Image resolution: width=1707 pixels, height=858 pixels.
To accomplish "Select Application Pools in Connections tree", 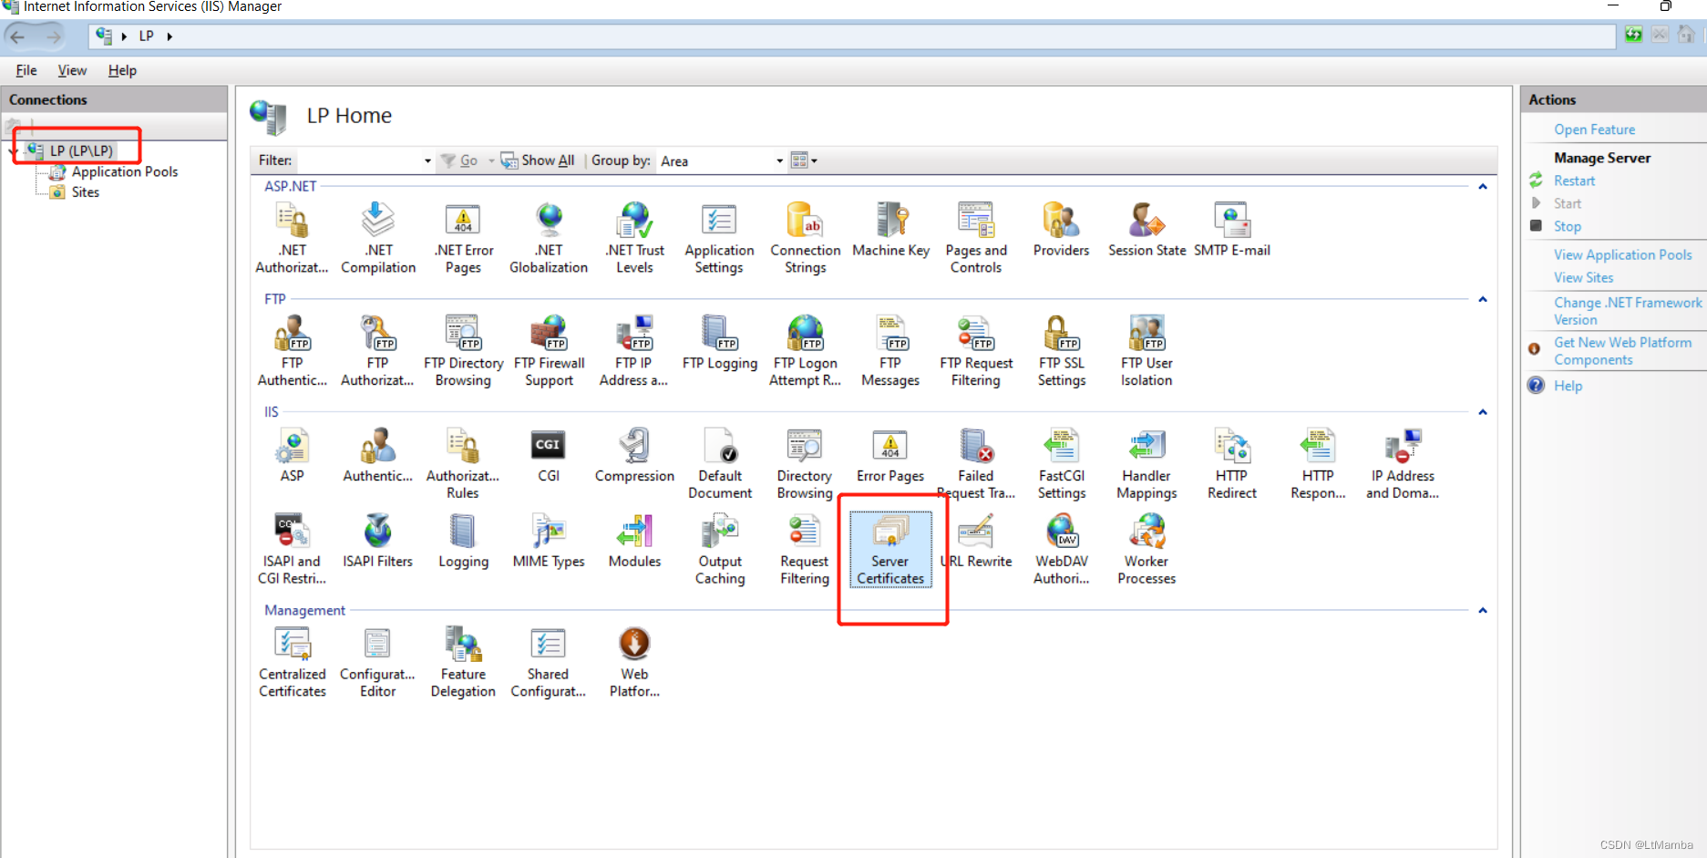I will (x=125, y=171).
